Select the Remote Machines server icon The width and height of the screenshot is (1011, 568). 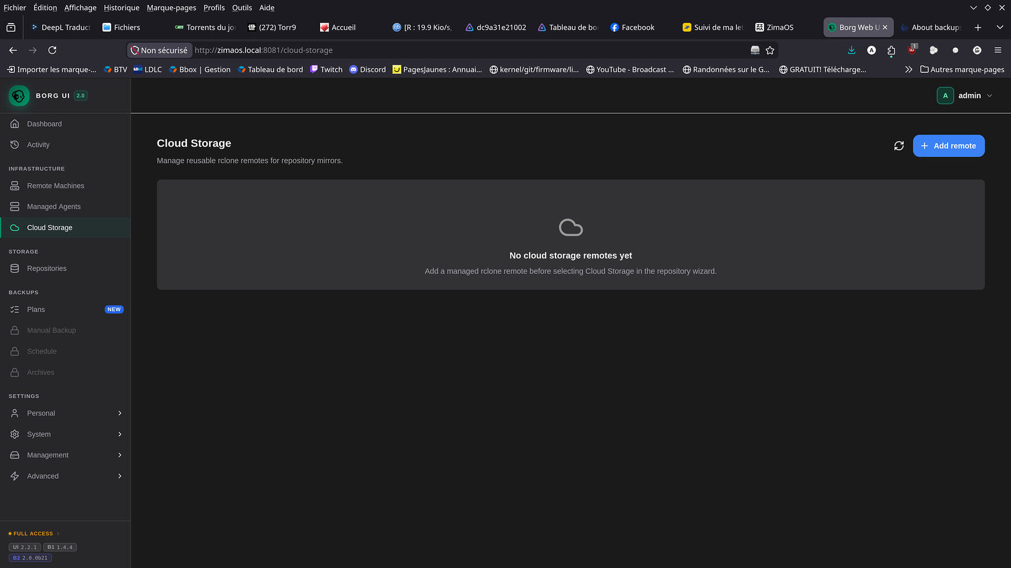pos(15,186)
